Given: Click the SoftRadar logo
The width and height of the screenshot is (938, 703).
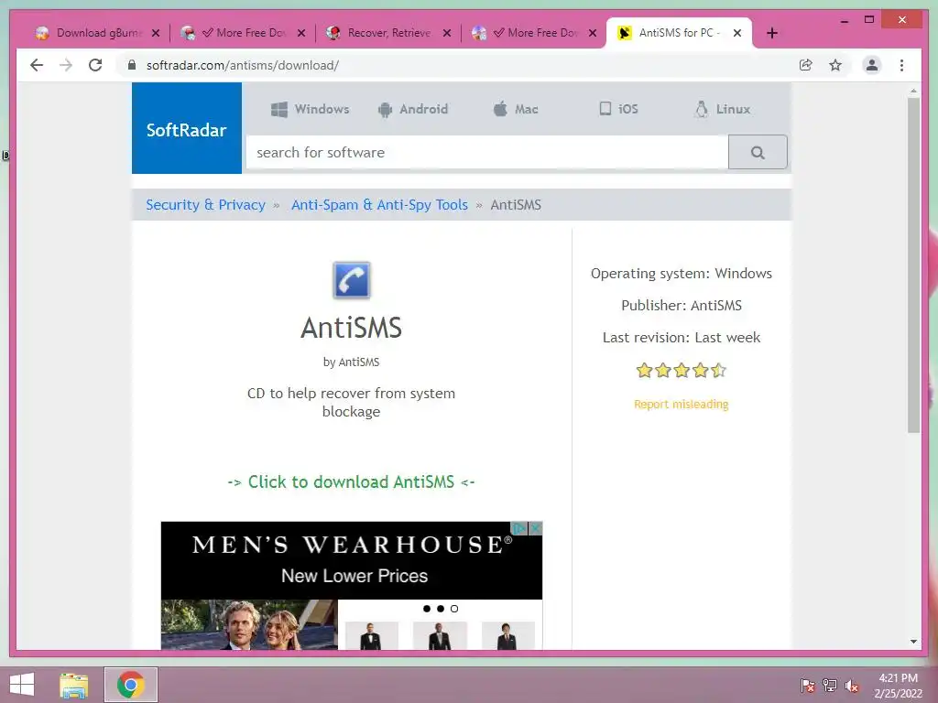Looking at the screenshot, I should [x=187, y=128].
